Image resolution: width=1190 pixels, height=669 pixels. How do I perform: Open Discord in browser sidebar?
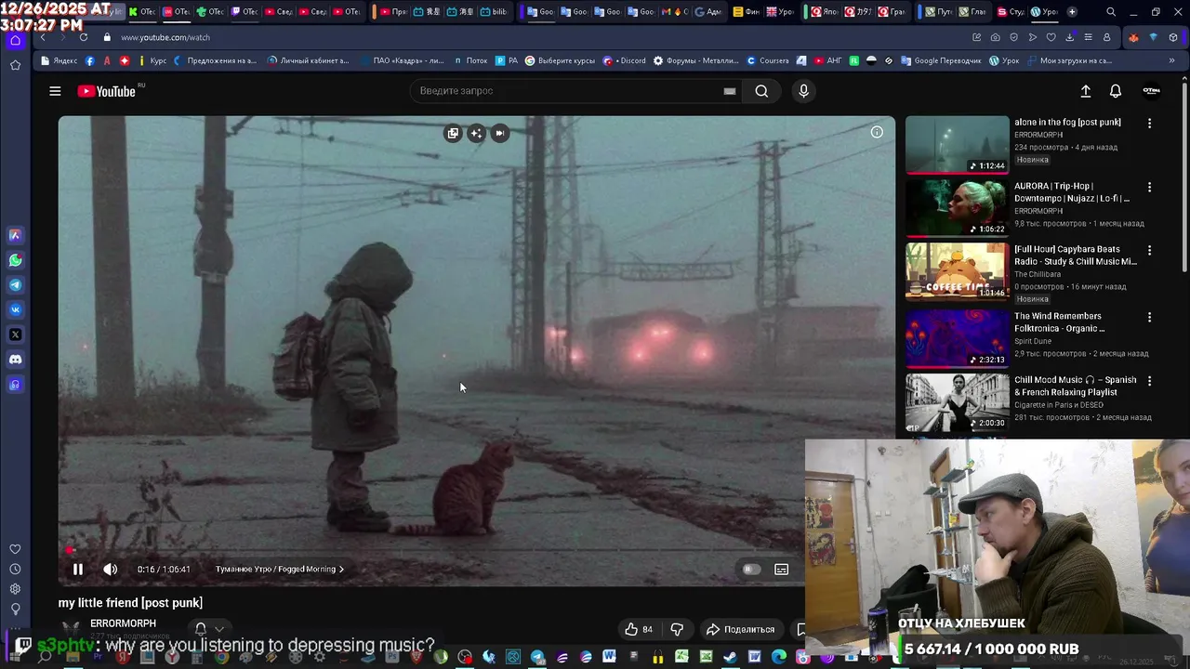(15, 360)
